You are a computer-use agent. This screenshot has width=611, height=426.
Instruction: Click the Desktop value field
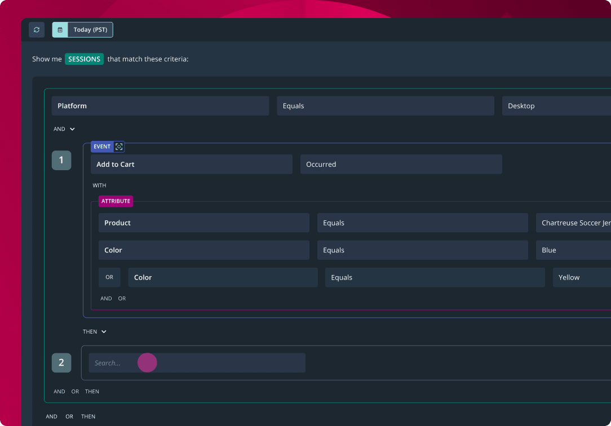[556, 106]
